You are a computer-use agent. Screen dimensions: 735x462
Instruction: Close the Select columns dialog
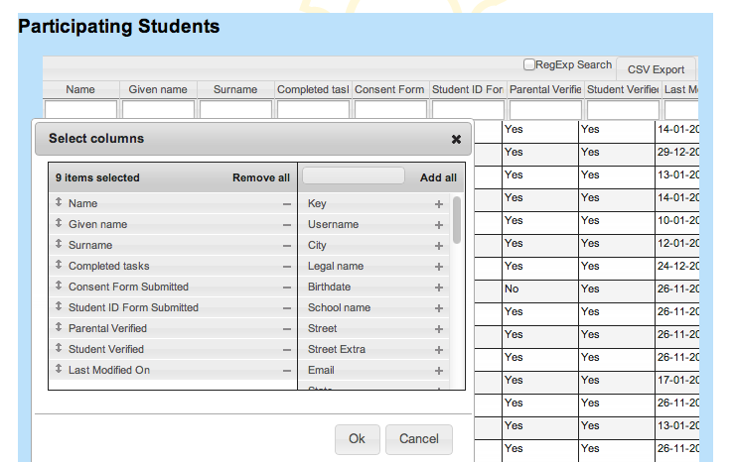[456, 139]
